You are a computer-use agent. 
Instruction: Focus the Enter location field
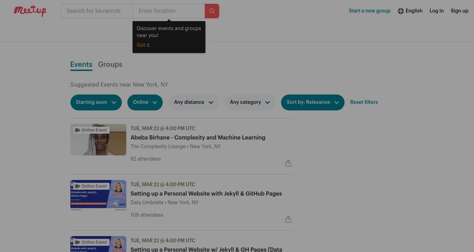[169, 11]
